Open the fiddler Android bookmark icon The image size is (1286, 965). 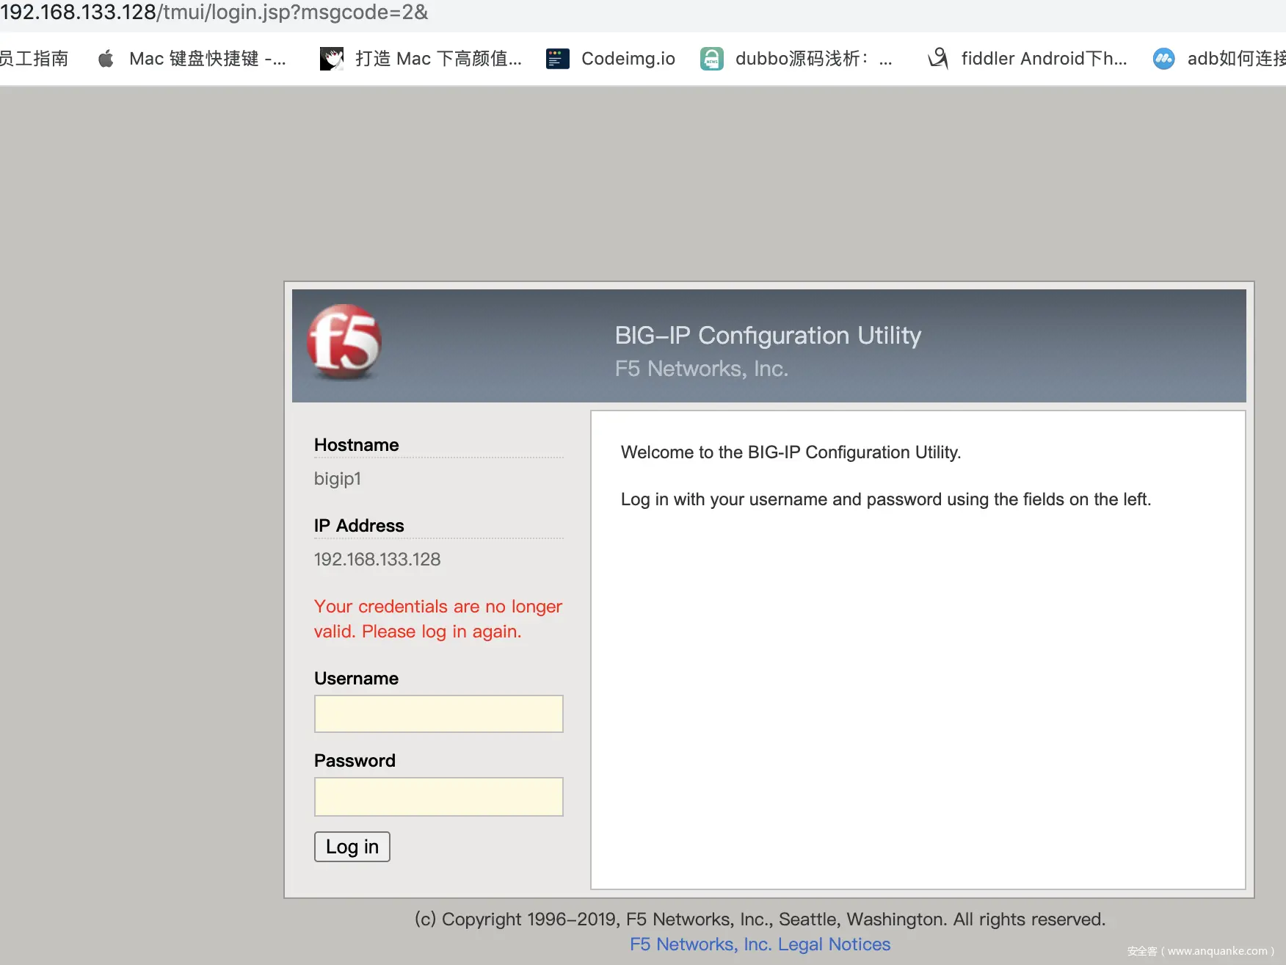[x=938, y=59]
